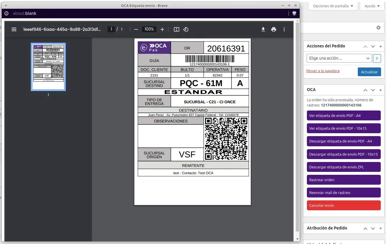
Task: Download the PDF label file
Action: (x=263, y=29)
